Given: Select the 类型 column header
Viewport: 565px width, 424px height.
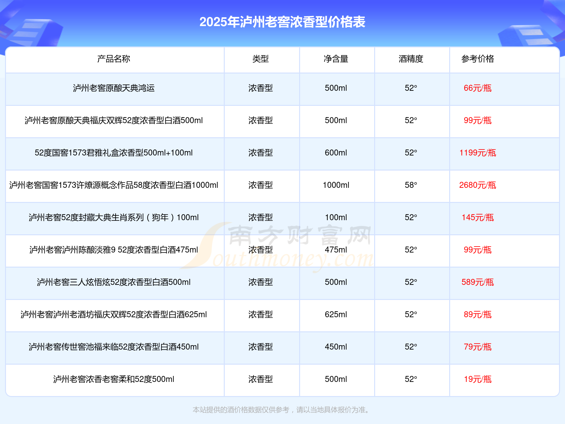Looking at the screenshot, I should point(261,59).
